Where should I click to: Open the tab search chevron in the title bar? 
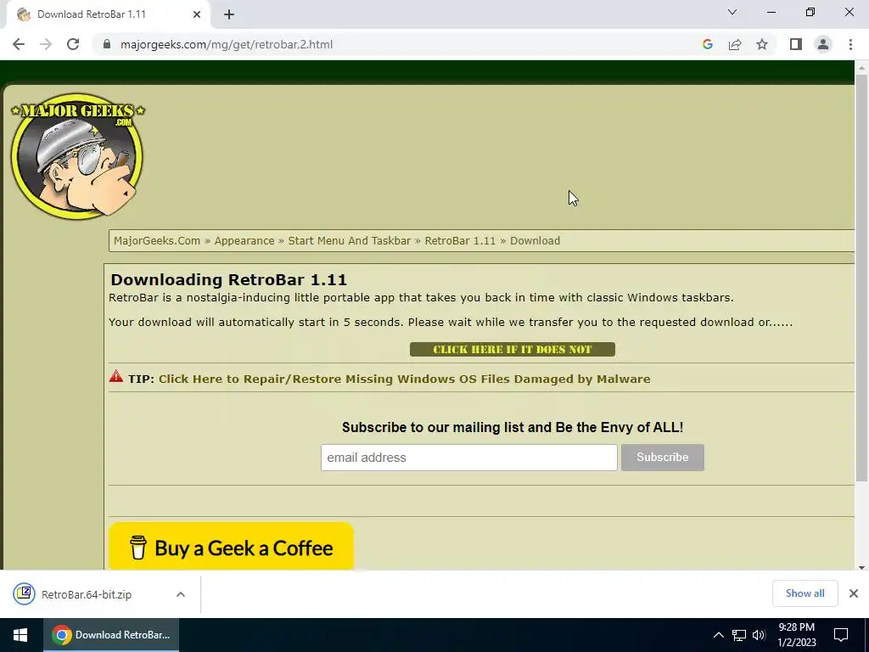point(732,12)
